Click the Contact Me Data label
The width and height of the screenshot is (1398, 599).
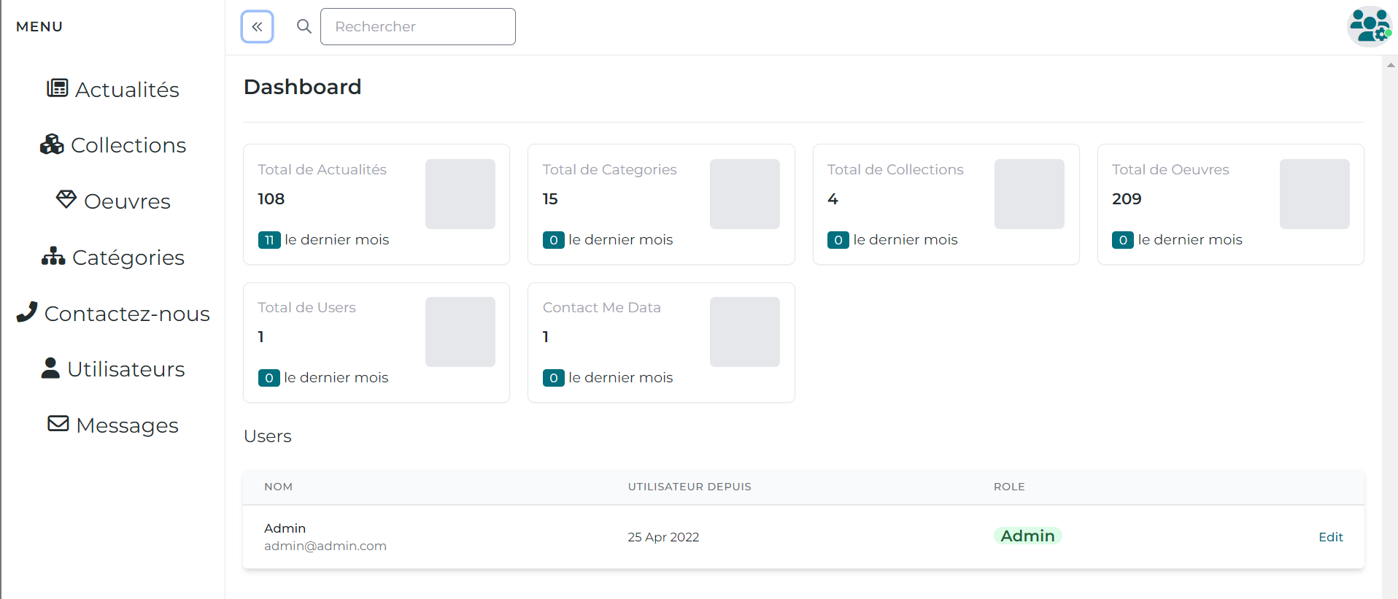pos(602,307)
